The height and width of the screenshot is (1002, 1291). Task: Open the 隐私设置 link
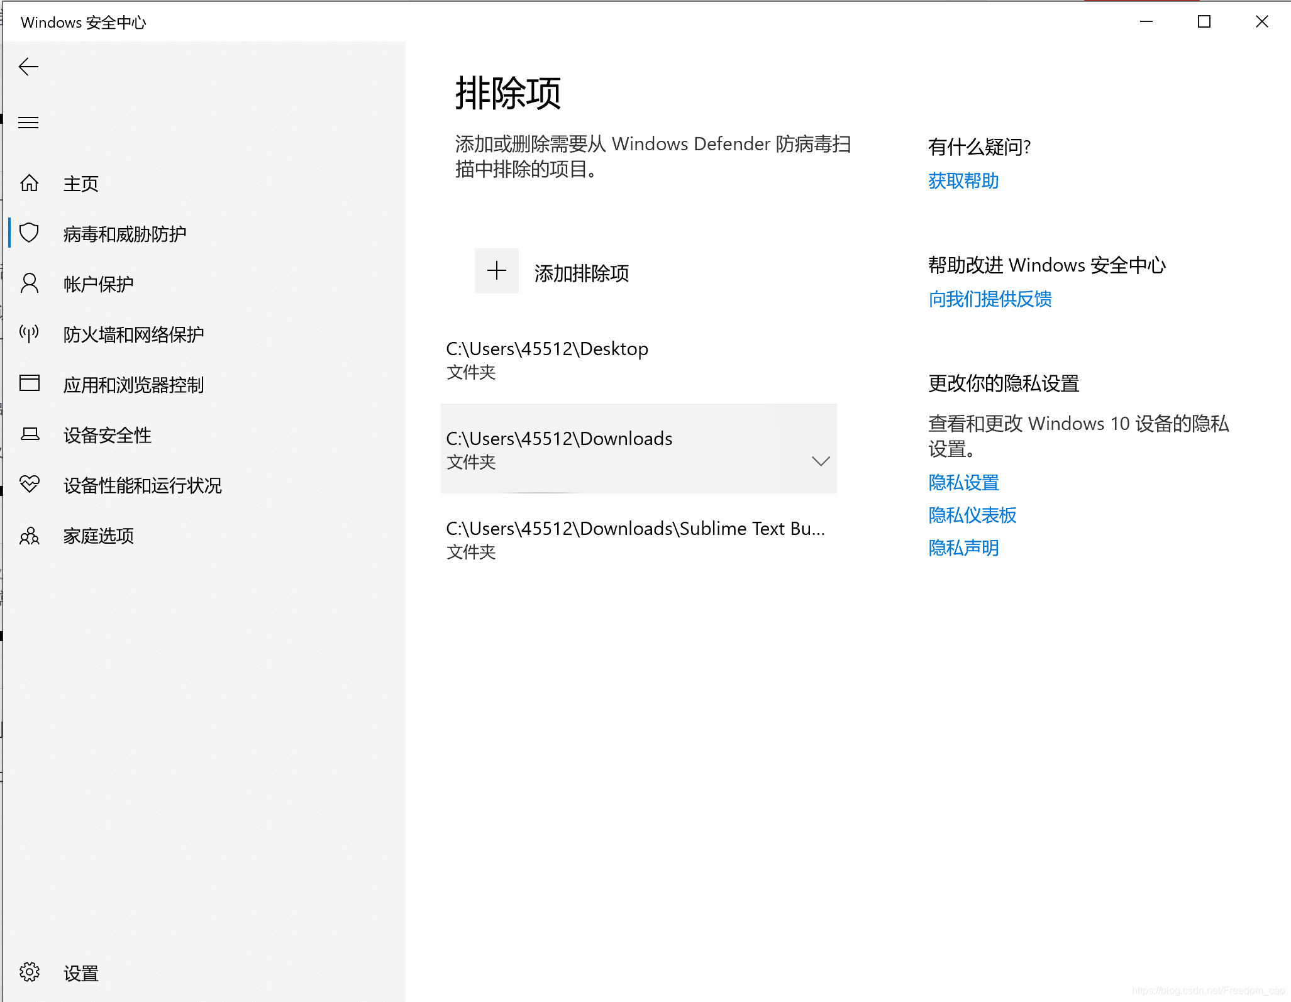click(x=963, y=483)
